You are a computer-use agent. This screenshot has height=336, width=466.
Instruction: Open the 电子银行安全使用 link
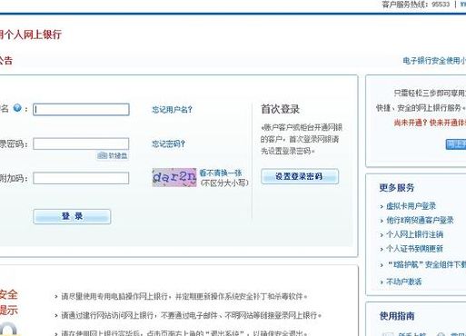click(434, 61)
